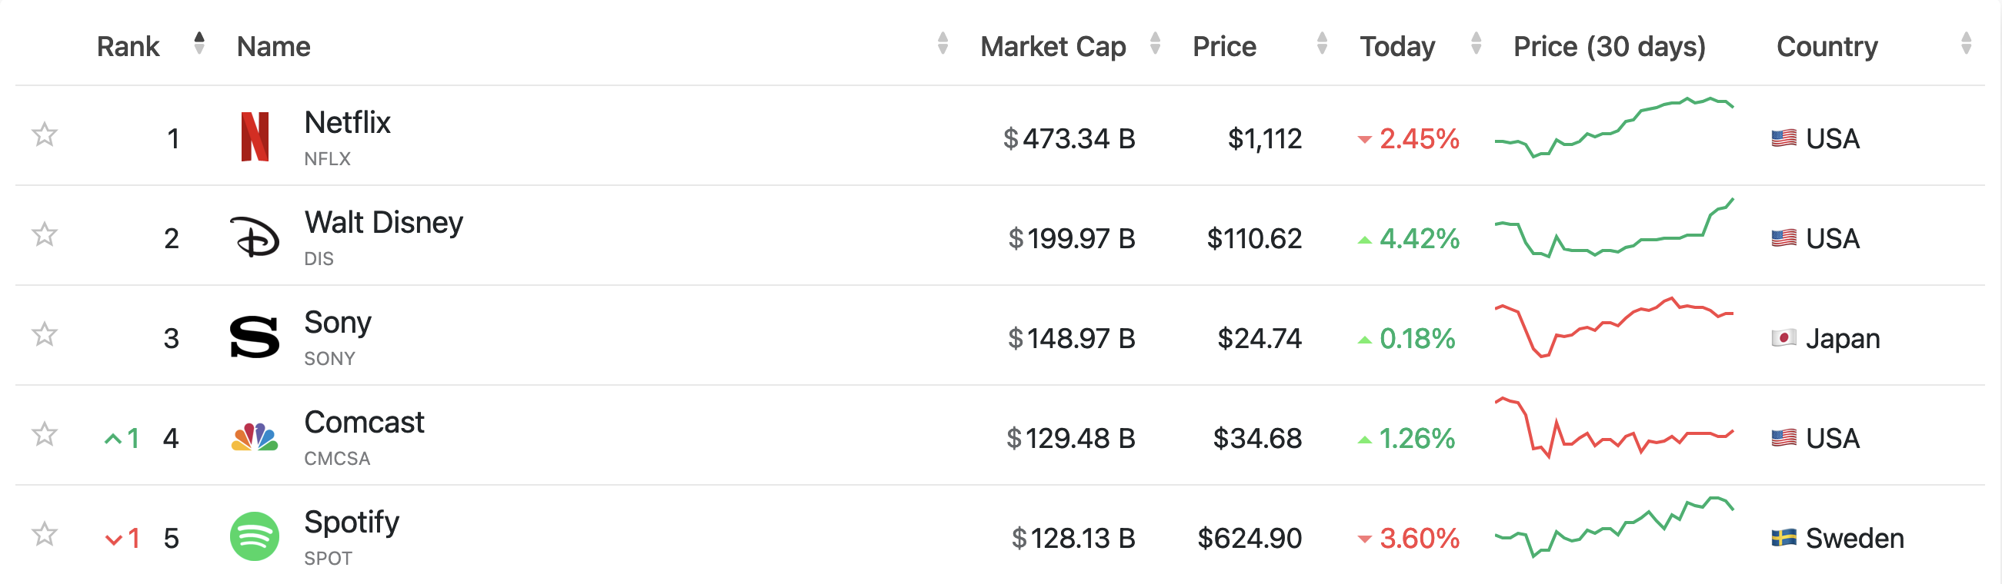The image size is (2002, 584).
Task: Click the Today column header
Action: point(1396,47)
